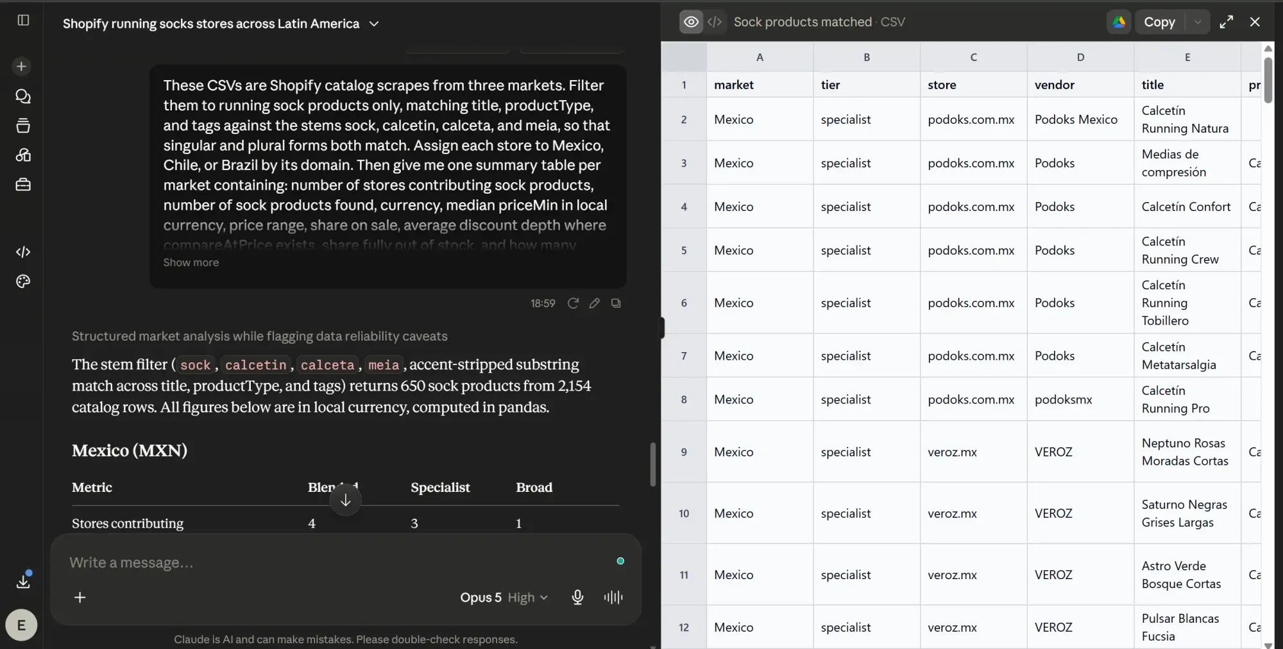Open the projects icon in sidebar
This screenshot has width=1283, height=649.
click(23, 126)
